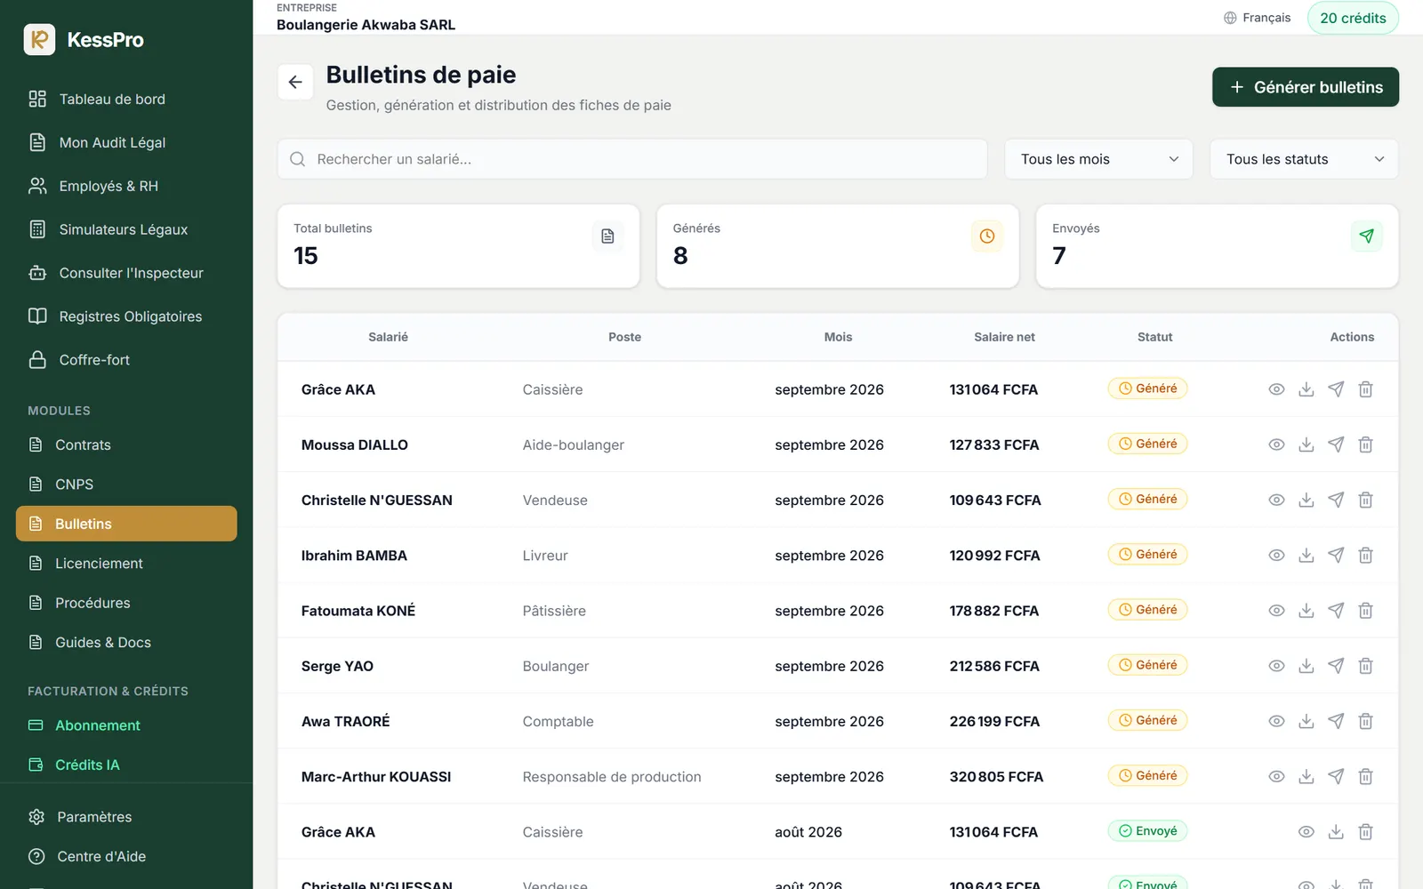Click the Salaire net column header
The height and width of the screenshot is (889, 1423).
[x=1004, y=337]
